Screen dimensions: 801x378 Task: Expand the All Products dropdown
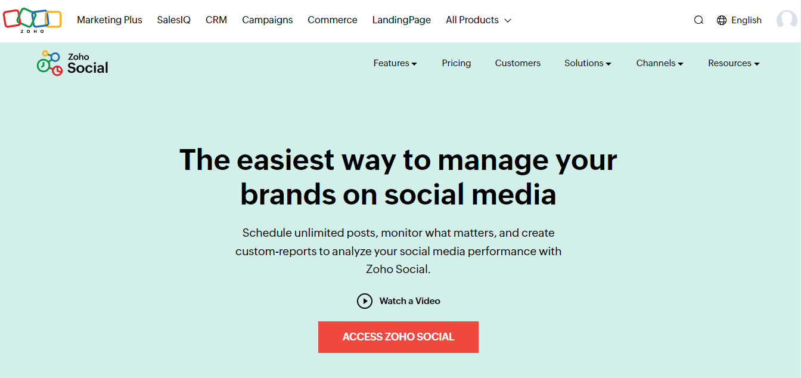pyautogui.click(x=477, y=20)
